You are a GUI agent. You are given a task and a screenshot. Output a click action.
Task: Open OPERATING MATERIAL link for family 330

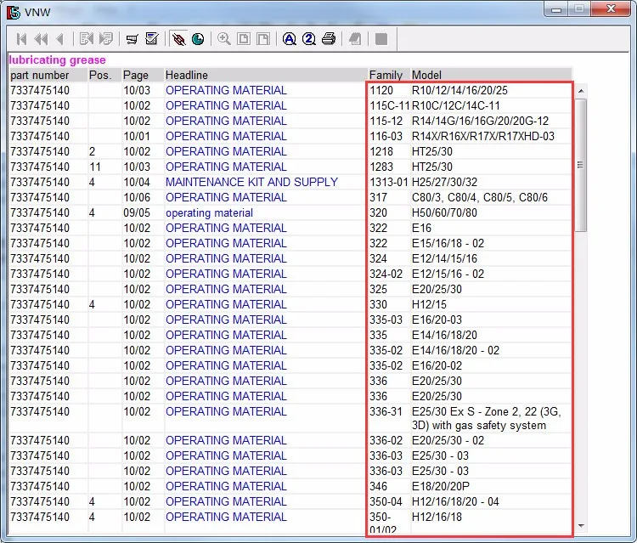pos(226,304)
